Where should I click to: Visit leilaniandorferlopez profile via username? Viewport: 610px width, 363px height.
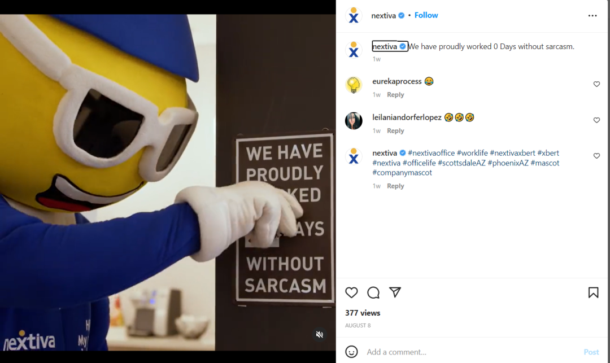[x=407, y=117]
